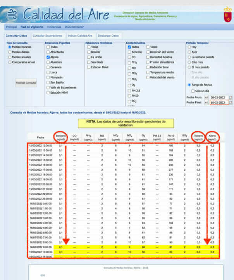Uncheck the Aljorra station checkbox
Viewport: 234px width, 280px height.
[x=48, y=57]
